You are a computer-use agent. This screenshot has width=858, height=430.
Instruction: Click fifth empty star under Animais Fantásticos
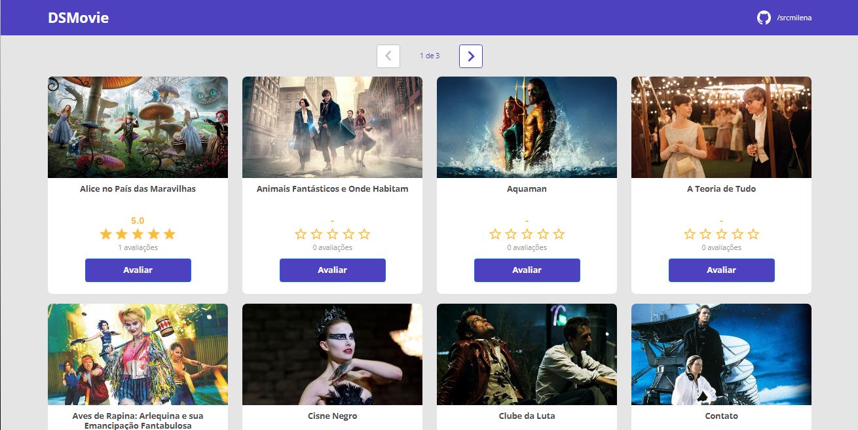[x=364, y=234]
